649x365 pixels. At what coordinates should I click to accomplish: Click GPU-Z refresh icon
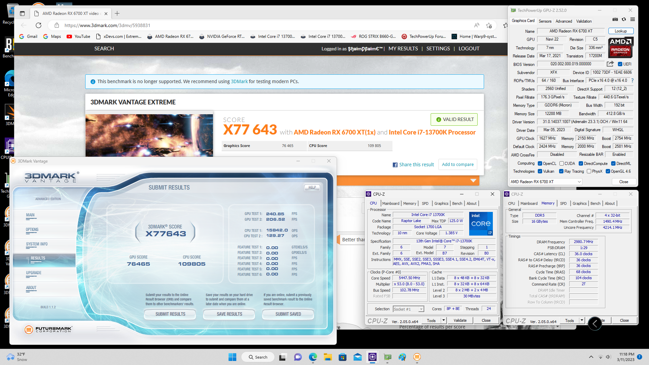[624, 19]
